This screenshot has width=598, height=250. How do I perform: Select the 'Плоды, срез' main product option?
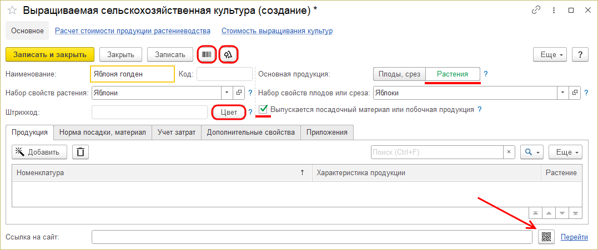pyautogui.click(x=399, y=74)
